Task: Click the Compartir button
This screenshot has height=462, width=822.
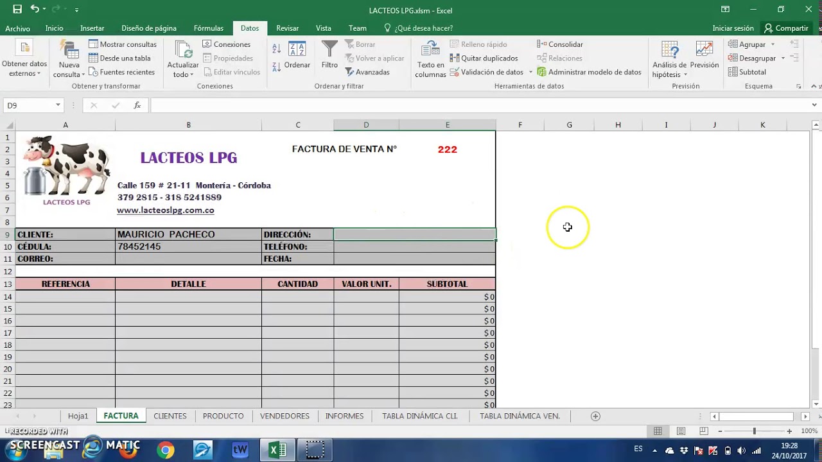Action: [786, 28]
